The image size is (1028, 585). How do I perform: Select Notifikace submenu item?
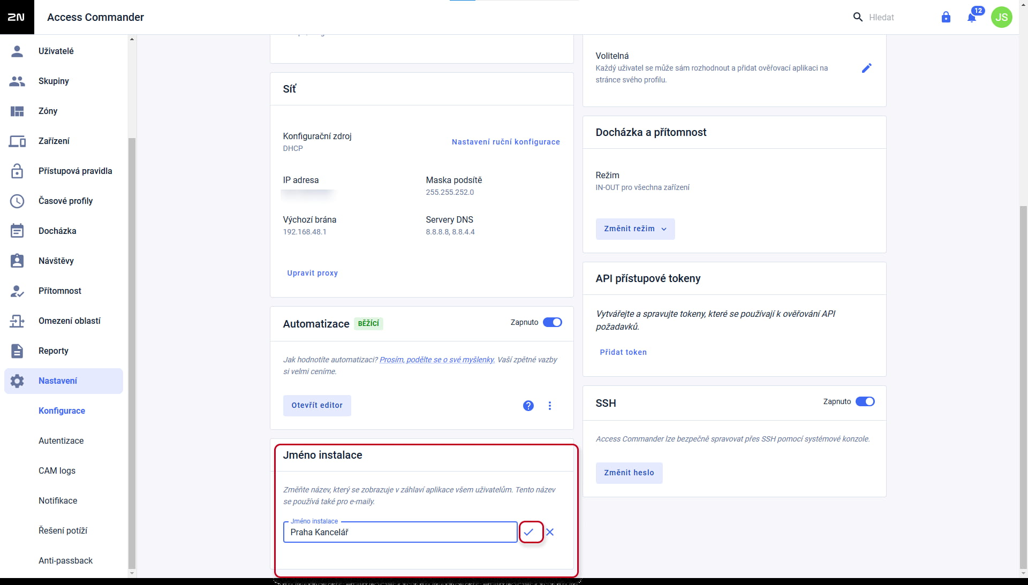point(58,500)
